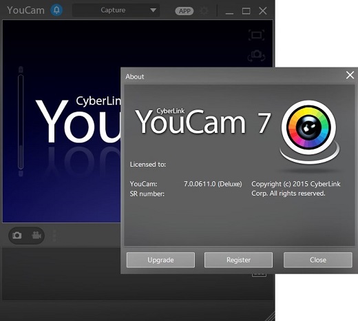Open the Capture mode dropdown
The width and height of the screenshot is (358, 321).
click(x=116, y=10)
